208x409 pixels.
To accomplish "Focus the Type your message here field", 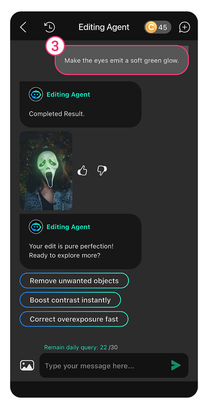I will [x=114, y=365].
